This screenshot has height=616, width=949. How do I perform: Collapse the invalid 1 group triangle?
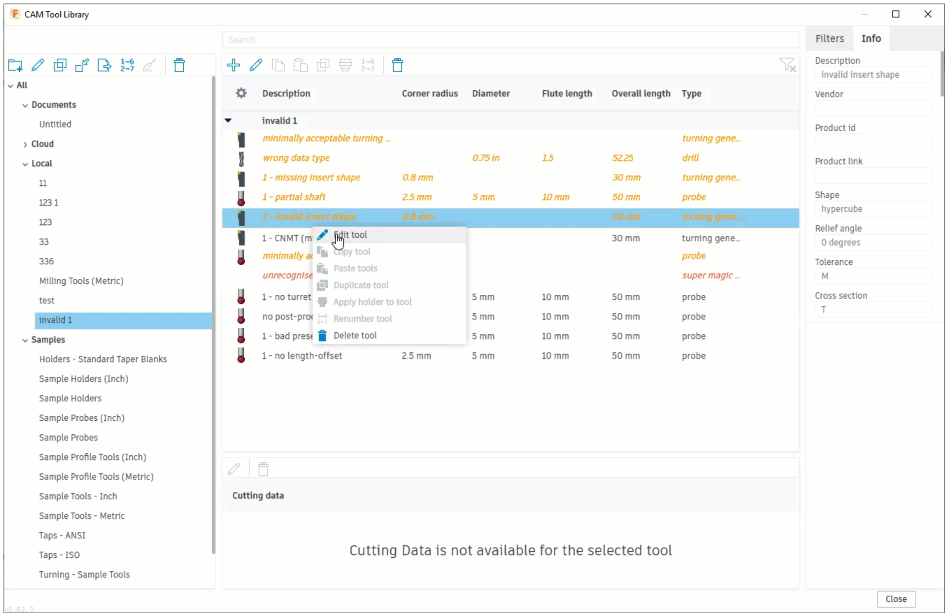pos(228,120)
